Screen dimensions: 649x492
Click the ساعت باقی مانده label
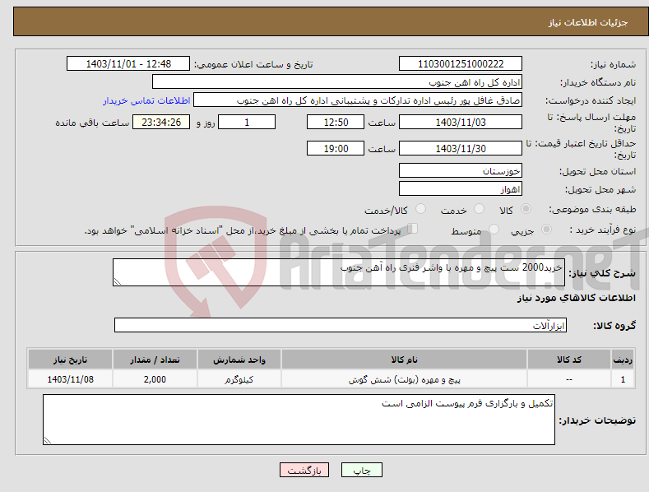[92, 123]
